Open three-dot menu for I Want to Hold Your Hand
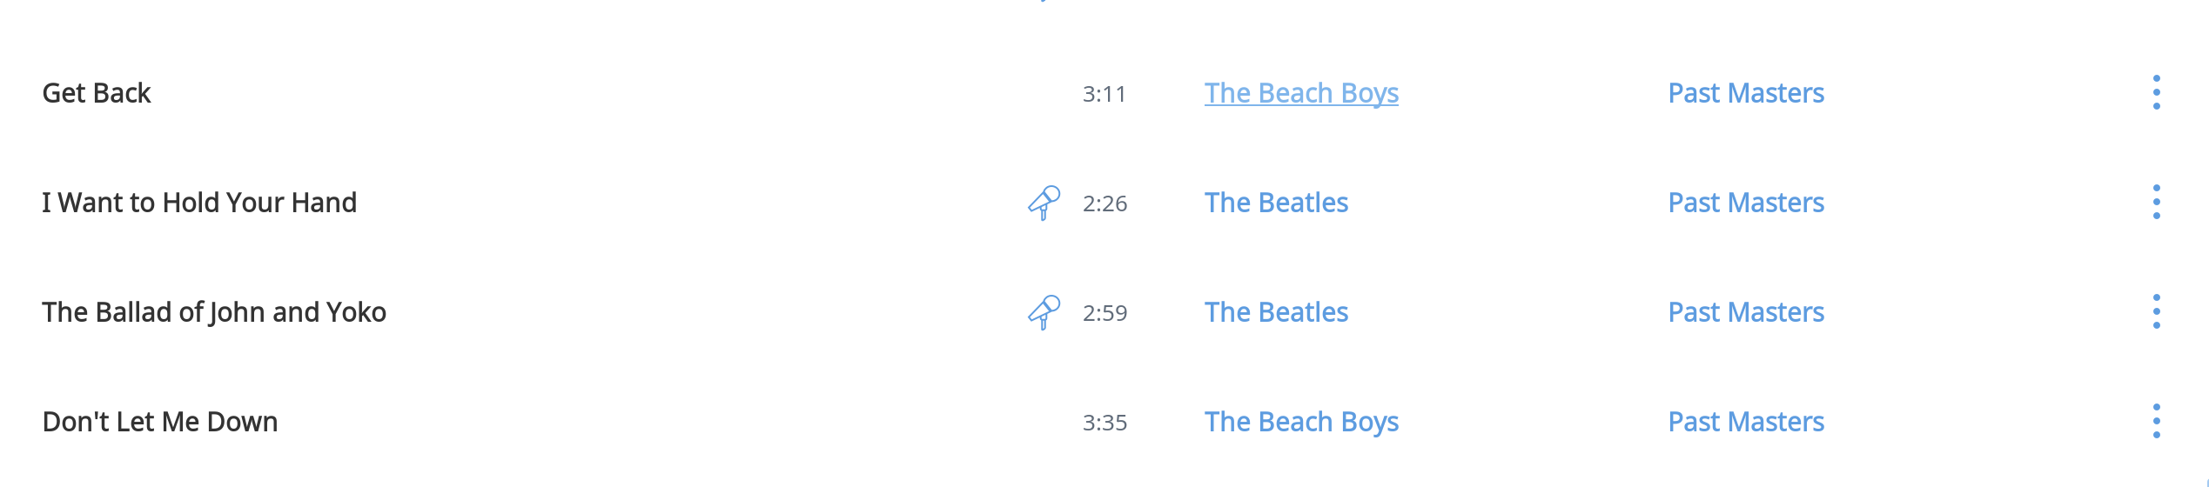This screenshot has height=487, width=2209. (x=2156, y=203)
